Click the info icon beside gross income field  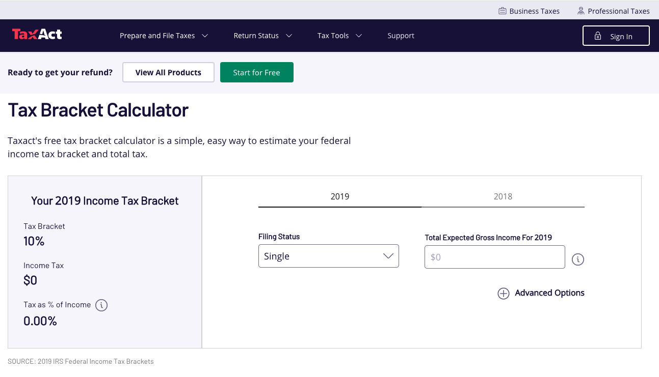[x=577, y=259]
